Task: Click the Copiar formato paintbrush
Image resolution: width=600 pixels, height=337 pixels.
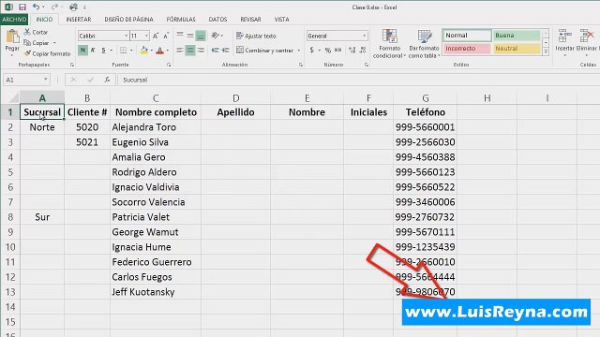Action: [x=48, y=53]
